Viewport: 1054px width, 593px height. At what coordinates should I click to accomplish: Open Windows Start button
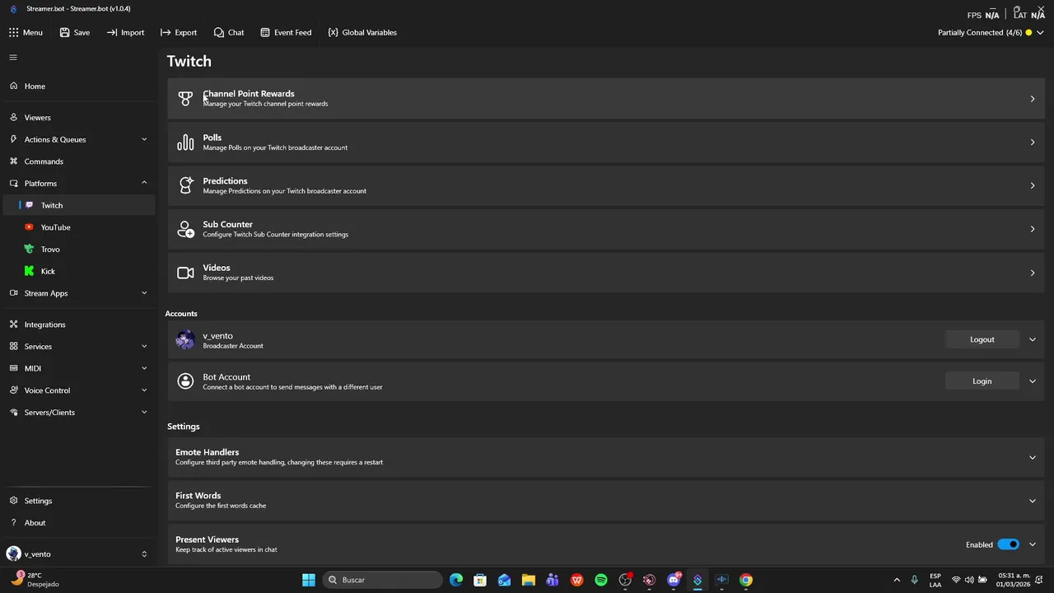tap(309, 580)
